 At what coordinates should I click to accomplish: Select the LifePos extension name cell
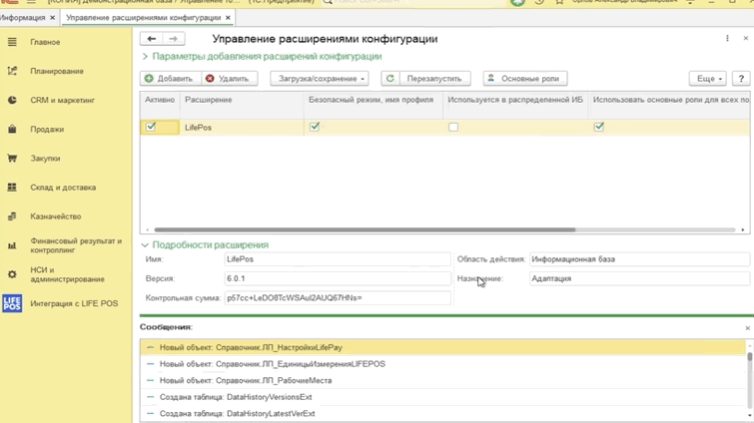pos(242,128)
